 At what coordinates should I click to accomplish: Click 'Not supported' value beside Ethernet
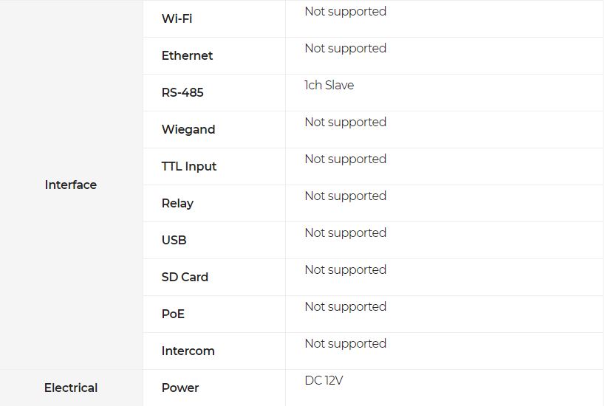click(x=345, y=49)
